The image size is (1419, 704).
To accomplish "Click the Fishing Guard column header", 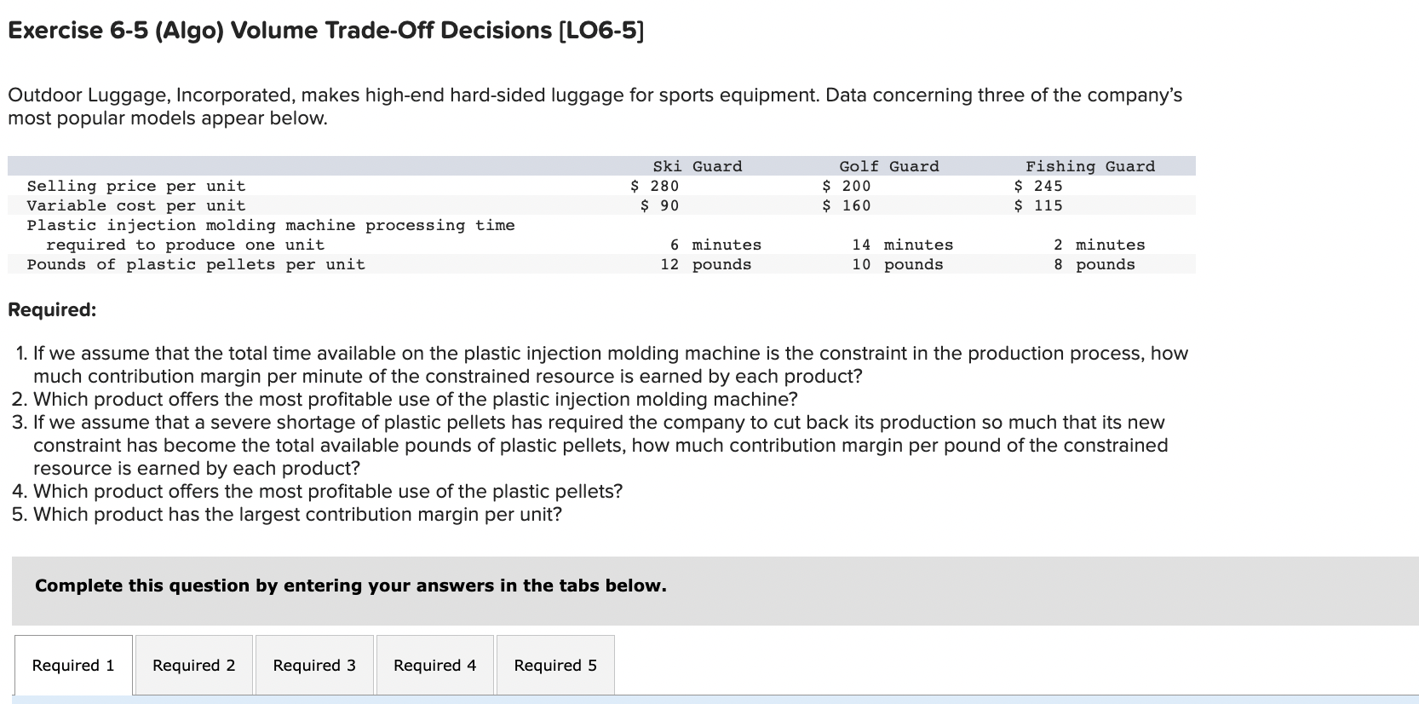I will [x=1090, y=166].
